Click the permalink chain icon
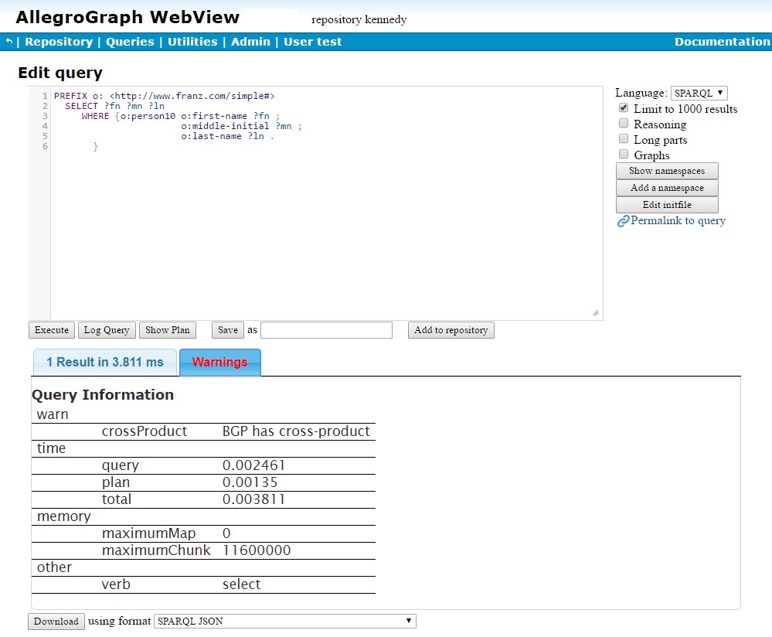 [x=623, y=221]
